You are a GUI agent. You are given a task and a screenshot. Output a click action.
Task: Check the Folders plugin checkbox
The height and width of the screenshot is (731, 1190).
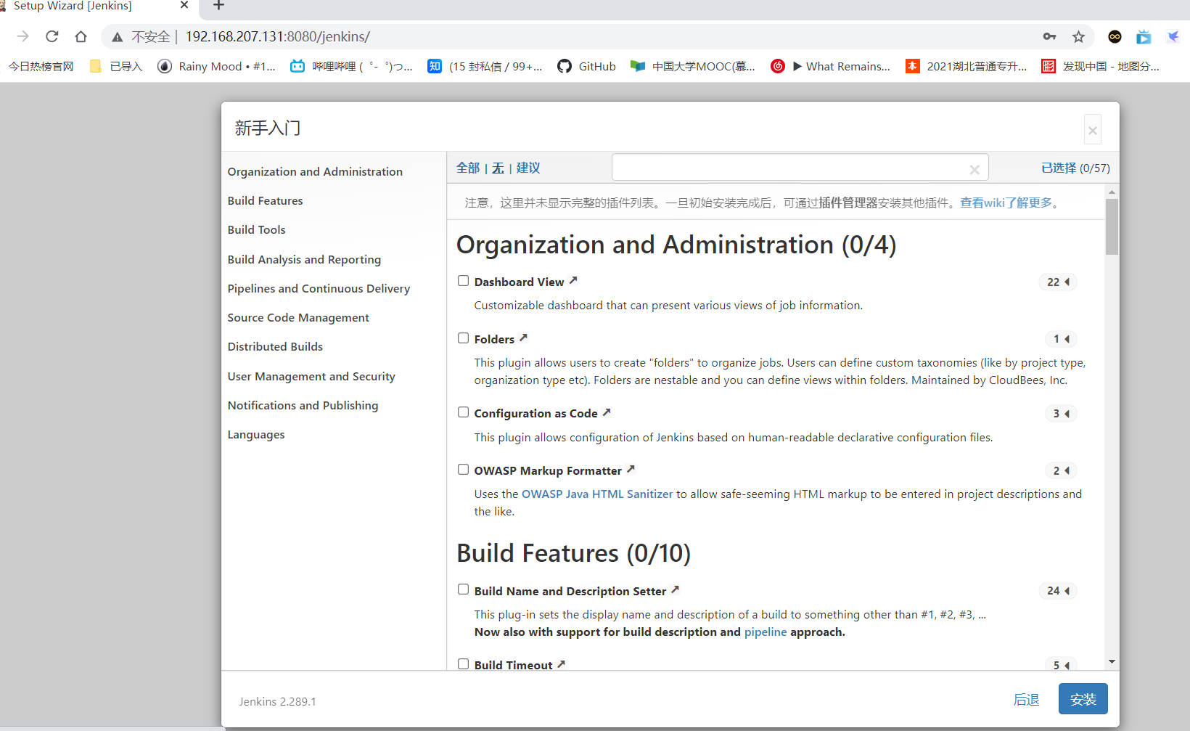(x=463, y=338)
